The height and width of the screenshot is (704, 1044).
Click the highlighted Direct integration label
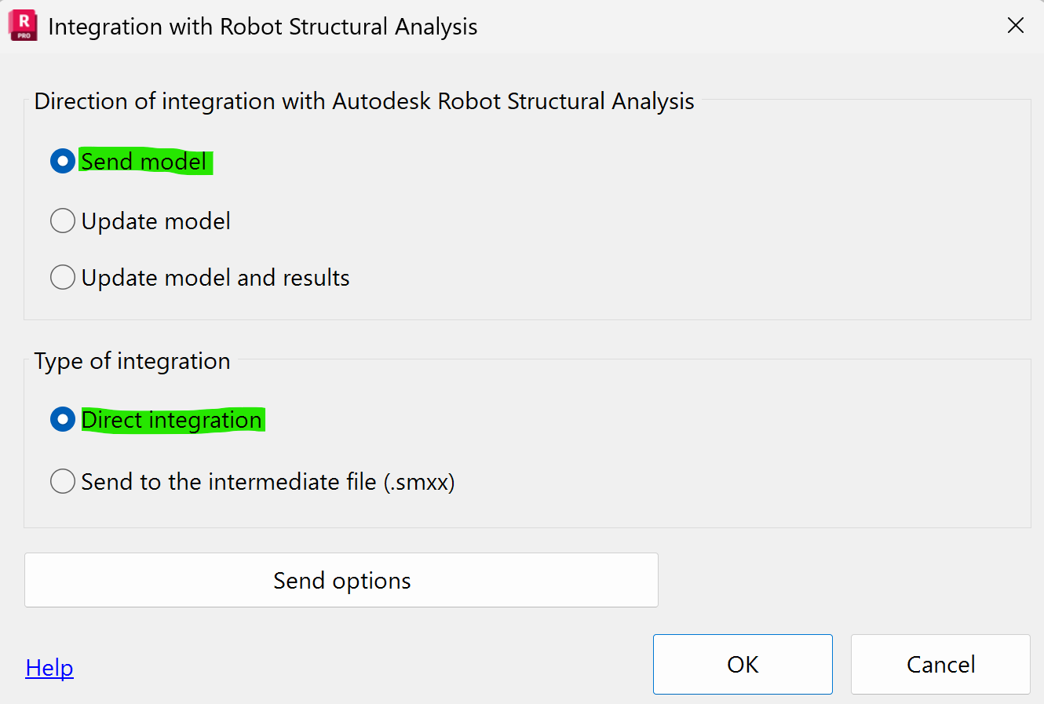[172, 419]
